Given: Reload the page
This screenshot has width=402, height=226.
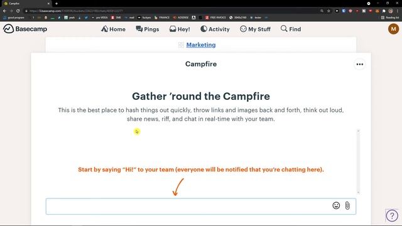Looking at the screenshot, I should click(18, 11).
